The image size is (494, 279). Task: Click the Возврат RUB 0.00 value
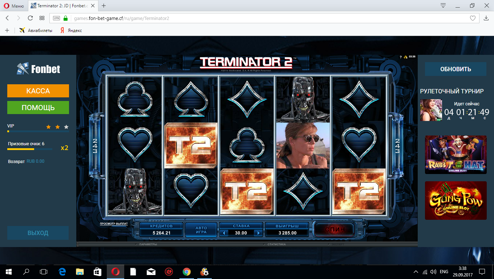tap(36, 161)
